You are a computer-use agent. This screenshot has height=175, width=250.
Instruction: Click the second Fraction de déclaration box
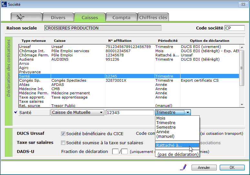[x=124, y=151]
